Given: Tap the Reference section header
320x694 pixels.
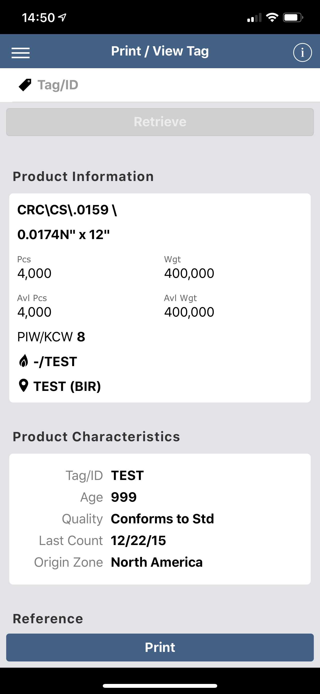Looking at the screenshot, I should (x=48, y=619).
